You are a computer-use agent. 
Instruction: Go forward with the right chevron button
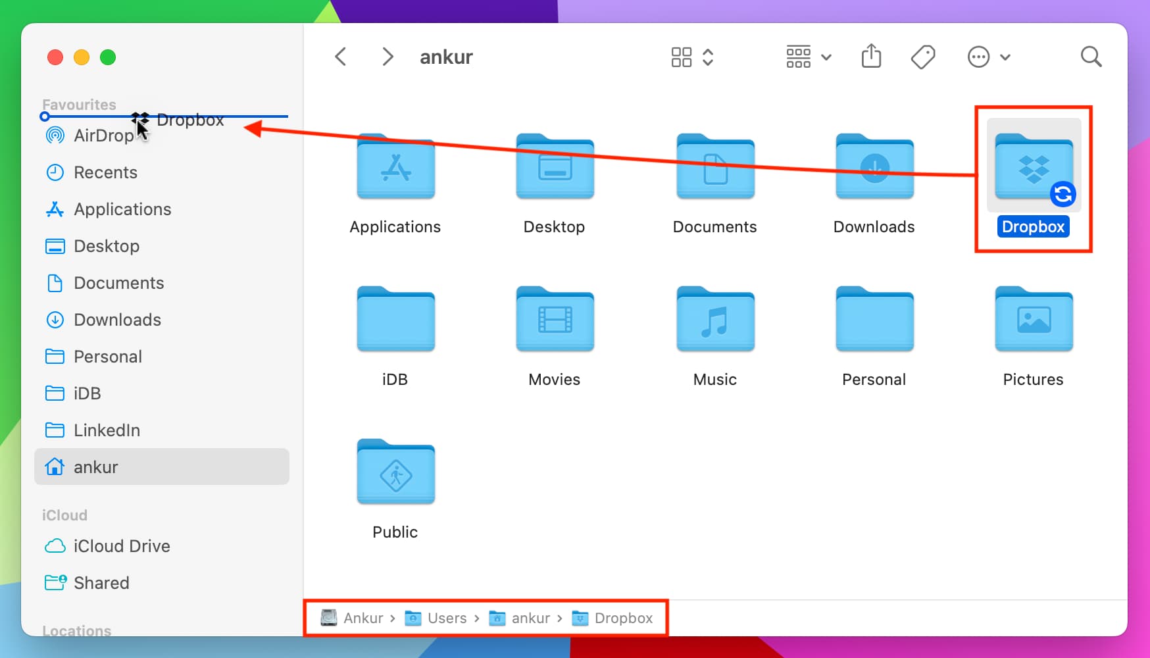pyautogui.click(x=388, y=57)
